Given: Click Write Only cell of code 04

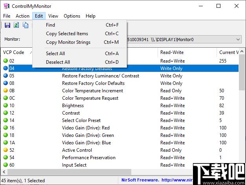Looking at the screenshot, I should [171, 68].
